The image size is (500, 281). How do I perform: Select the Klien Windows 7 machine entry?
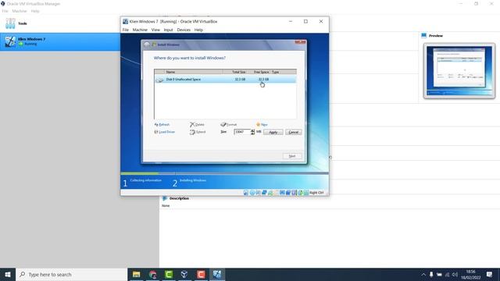click(x=60, y=41)
